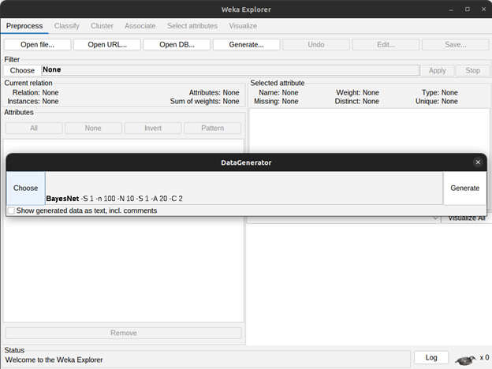Click the filter Apply button
Viewport: 492px width, 369px height.
[x=438, y=70]
